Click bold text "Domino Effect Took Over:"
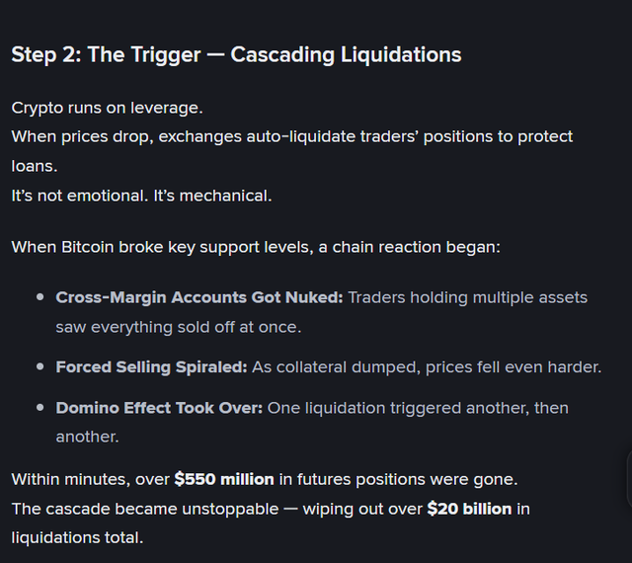 pos(159,408)
